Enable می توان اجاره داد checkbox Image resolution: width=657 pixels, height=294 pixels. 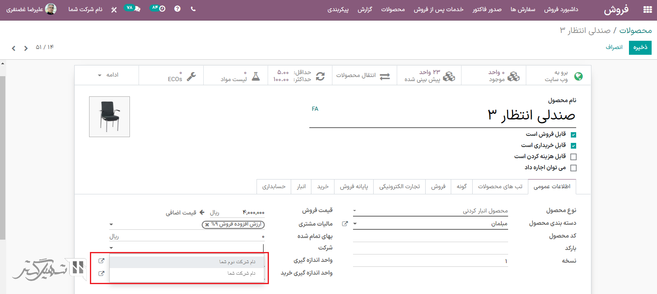[573, 168]
